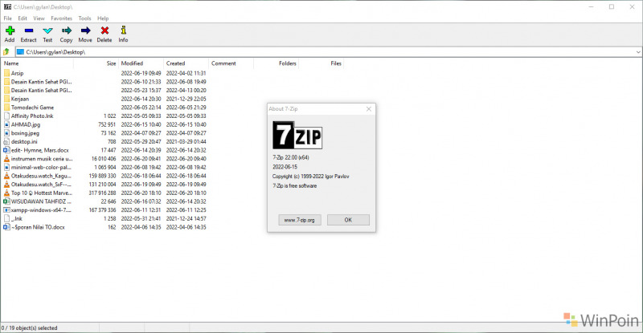Click the minimal-web-color-pal file icon
643x333 pixels.
point(6,167)
